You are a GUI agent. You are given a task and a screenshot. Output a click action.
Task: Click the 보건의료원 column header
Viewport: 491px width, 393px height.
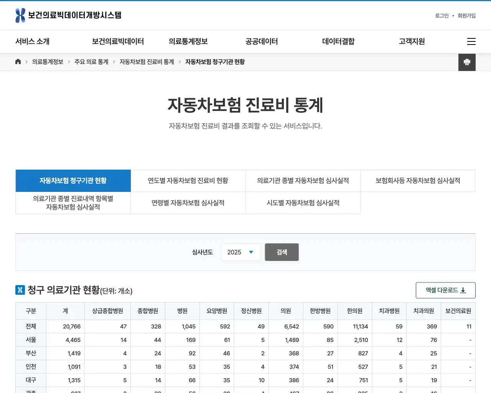(458, 311)
